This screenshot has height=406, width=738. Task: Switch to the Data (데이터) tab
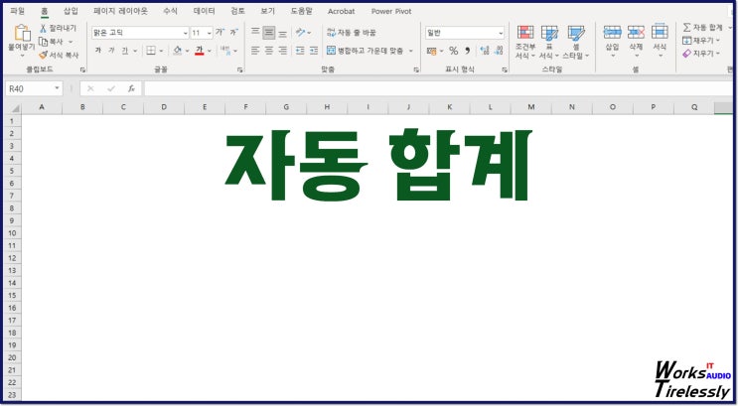205,11
